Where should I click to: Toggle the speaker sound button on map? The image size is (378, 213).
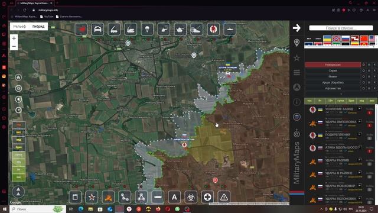coord(18,99)
